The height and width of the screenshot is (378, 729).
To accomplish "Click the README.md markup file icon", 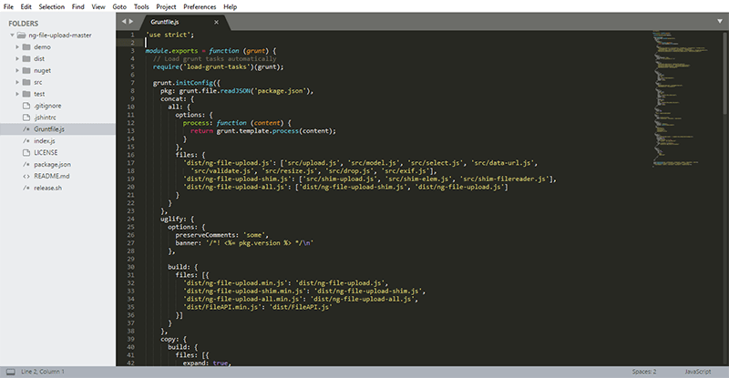I will [26, 176].
